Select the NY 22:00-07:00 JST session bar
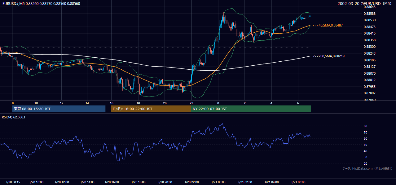Screen dimensions: 396x185 (x=251, y=109)
